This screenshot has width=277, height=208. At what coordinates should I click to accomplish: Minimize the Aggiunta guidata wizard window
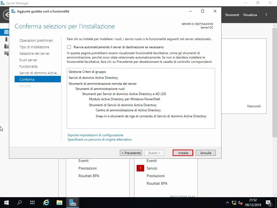(x=190, y=11)
